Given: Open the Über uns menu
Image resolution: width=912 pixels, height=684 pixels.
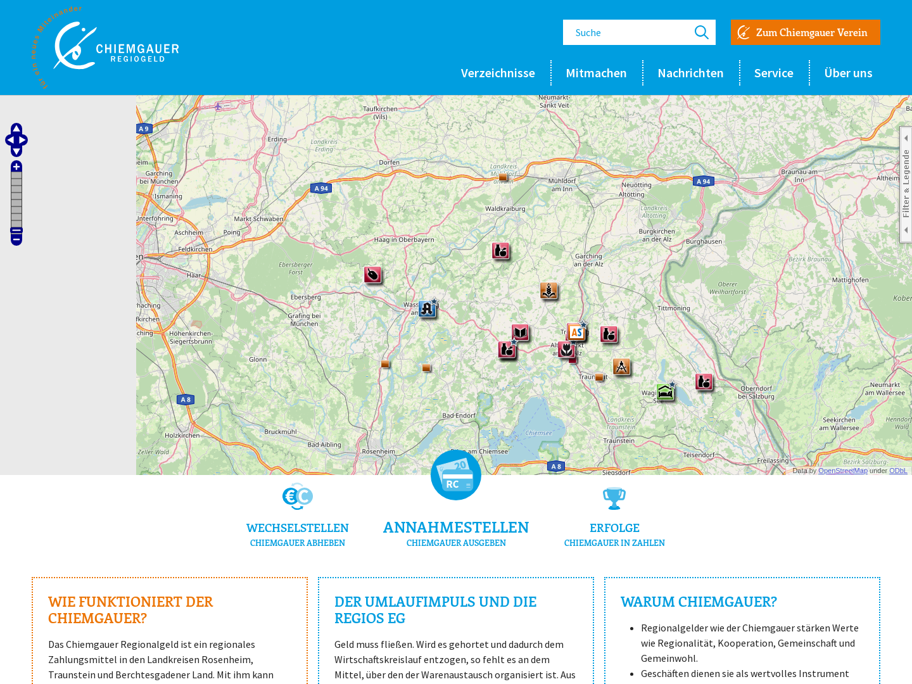Looking at the screenshot, I should click(848, 73).
